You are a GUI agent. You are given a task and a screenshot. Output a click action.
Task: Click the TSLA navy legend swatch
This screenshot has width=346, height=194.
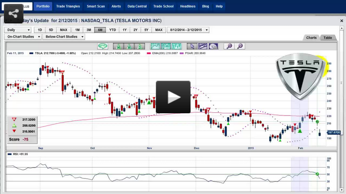31,53
